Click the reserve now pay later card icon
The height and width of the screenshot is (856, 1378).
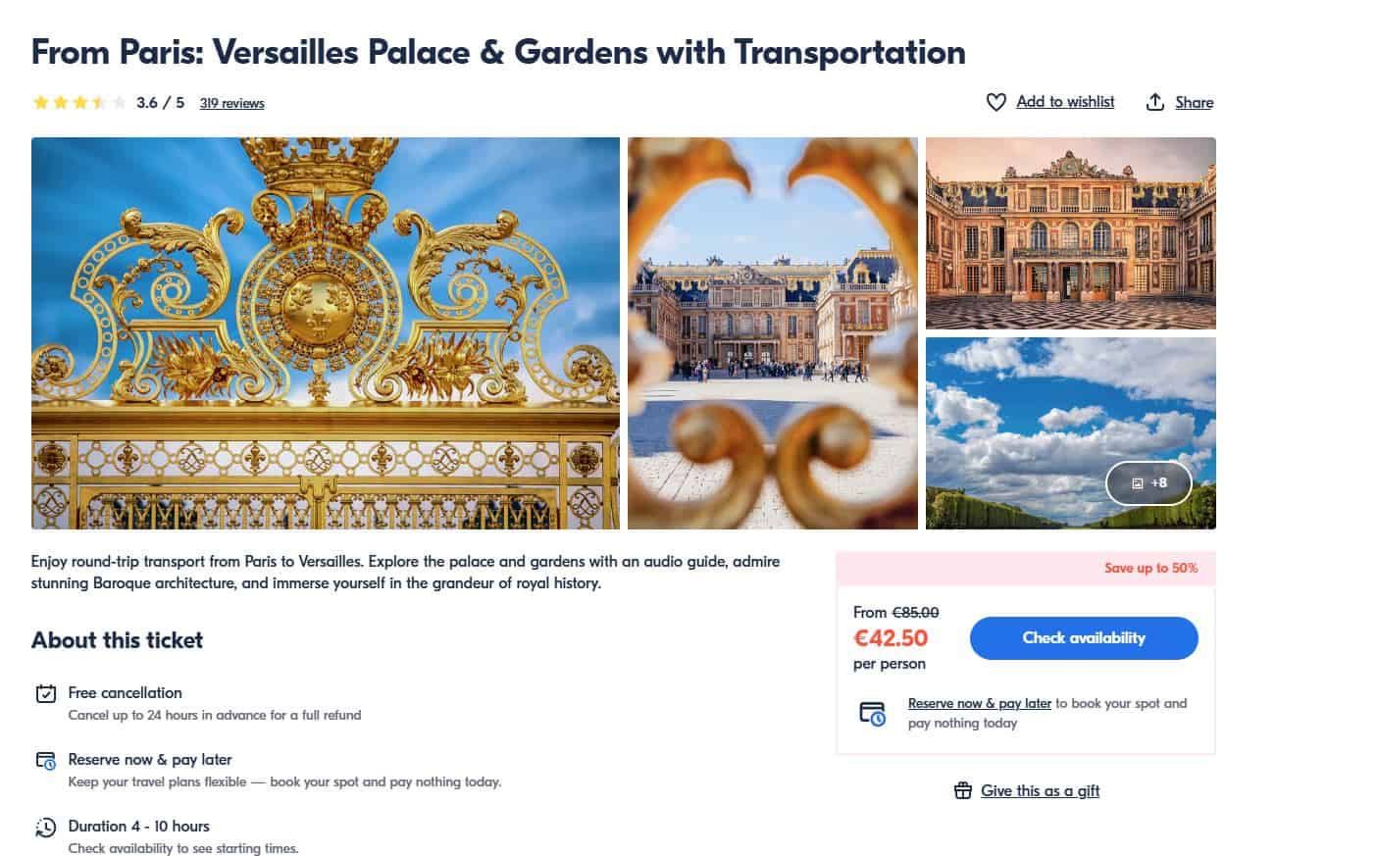(46, 761)
